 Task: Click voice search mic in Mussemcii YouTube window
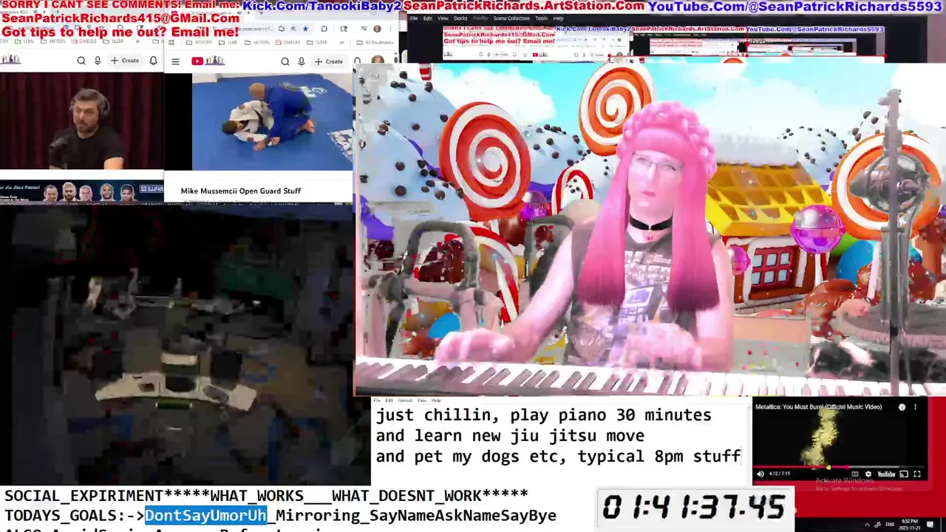[302, 61]
